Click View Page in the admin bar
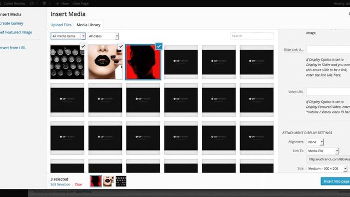350x197 pixels. (80, 4)
